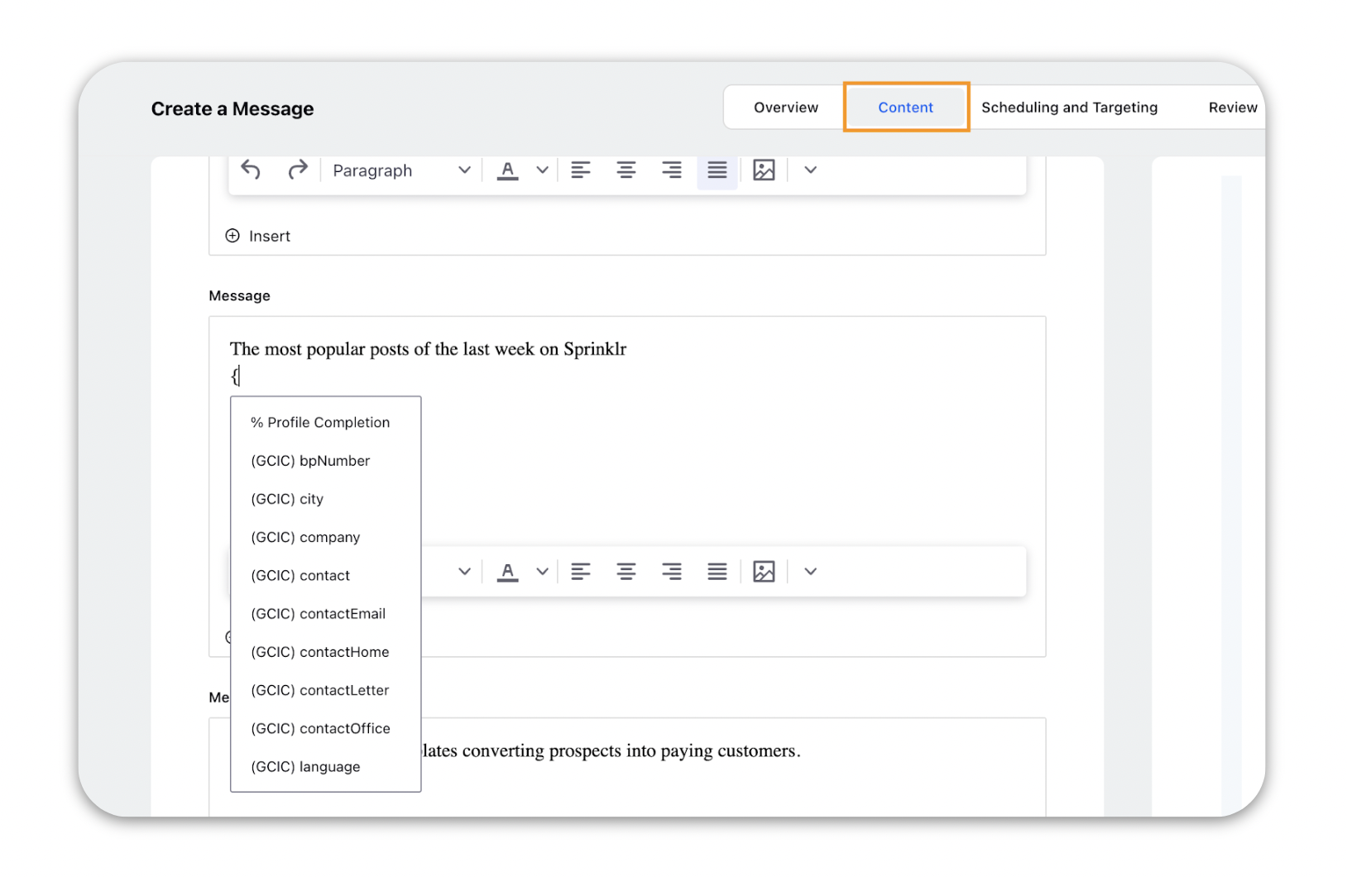
Task: Click the undo arrow in top toolbar
Action: coord(251,170)
